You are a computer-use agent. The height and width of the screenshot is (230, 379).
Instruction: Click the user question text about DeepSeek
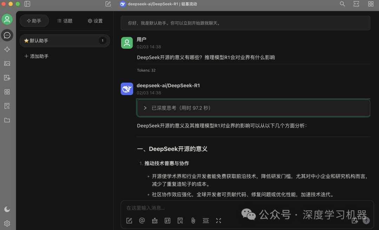pyautogui.click(x=206, y=57)
